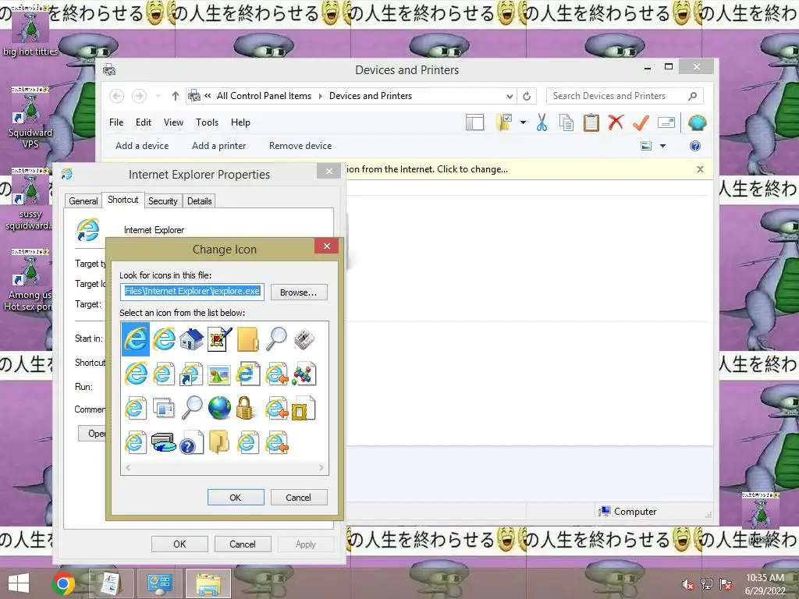Click the orange checkmark Properties icon
Screen dimensions: 799x599
[641, 122]
